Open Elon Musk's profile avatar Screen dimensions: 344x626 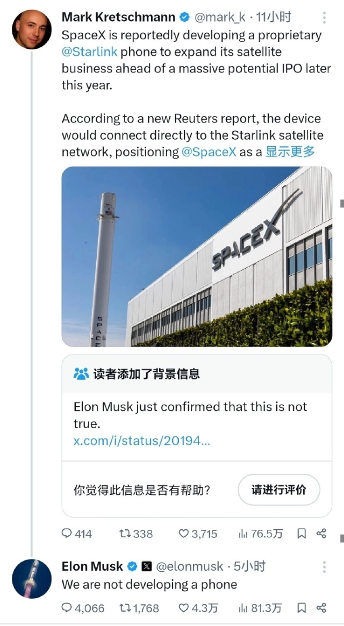32,578
